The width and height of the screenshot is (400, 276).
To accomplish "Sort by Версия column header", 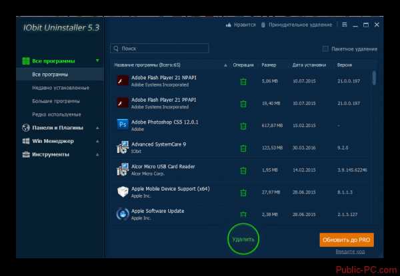I will pyautogui.click(x=345, y=65).
